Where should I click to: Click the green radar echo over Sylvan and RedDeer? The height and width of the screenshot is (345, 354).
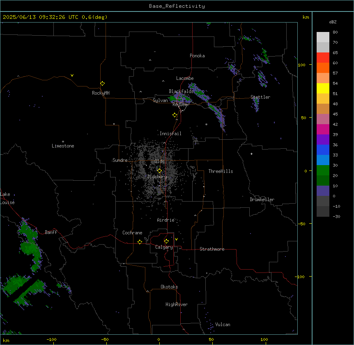click(x=180, y=98)
